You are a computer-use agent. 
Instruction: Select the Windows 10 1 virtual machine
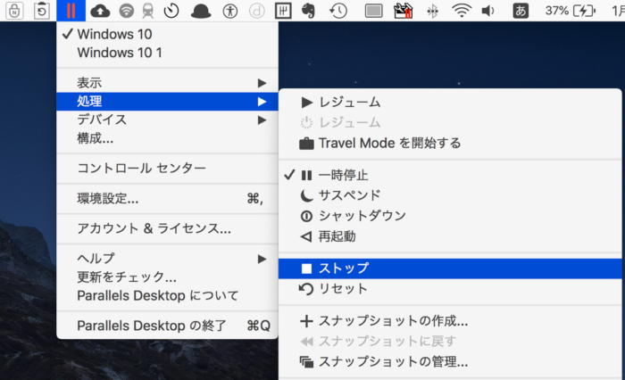pyautogui.click(x=168, y=53)
